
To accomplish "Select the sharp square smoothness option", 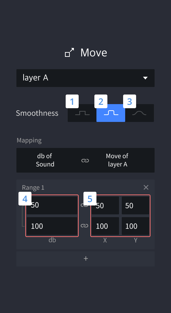I will [82, 113].
